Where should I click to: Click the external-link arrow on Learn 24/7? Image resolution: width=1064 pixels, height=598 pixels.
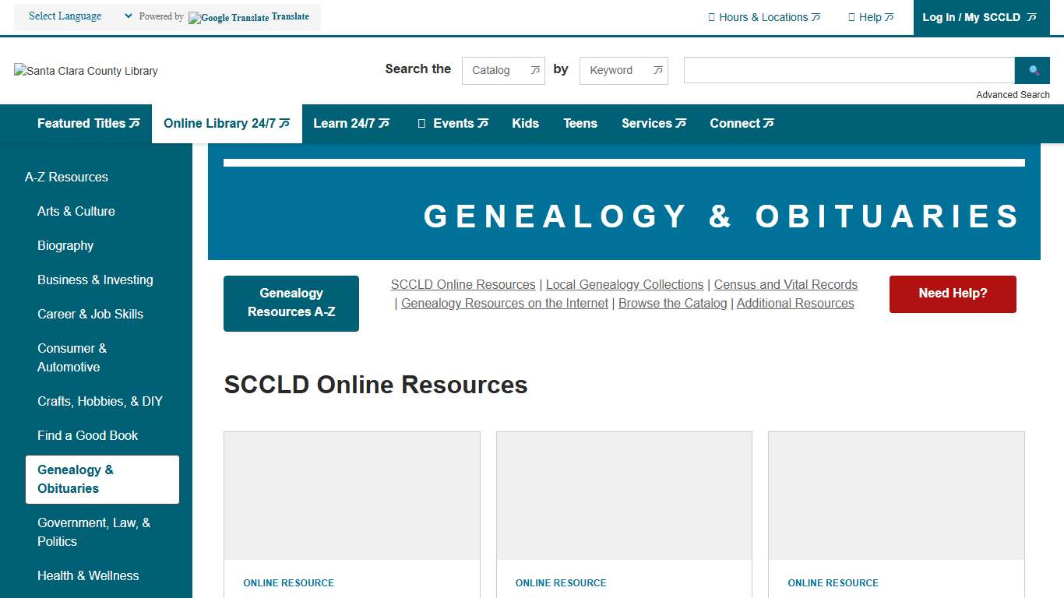coord(384,122)
